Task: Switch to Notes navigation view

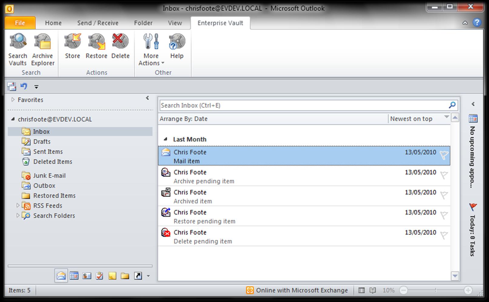Action: coord(112,276)
